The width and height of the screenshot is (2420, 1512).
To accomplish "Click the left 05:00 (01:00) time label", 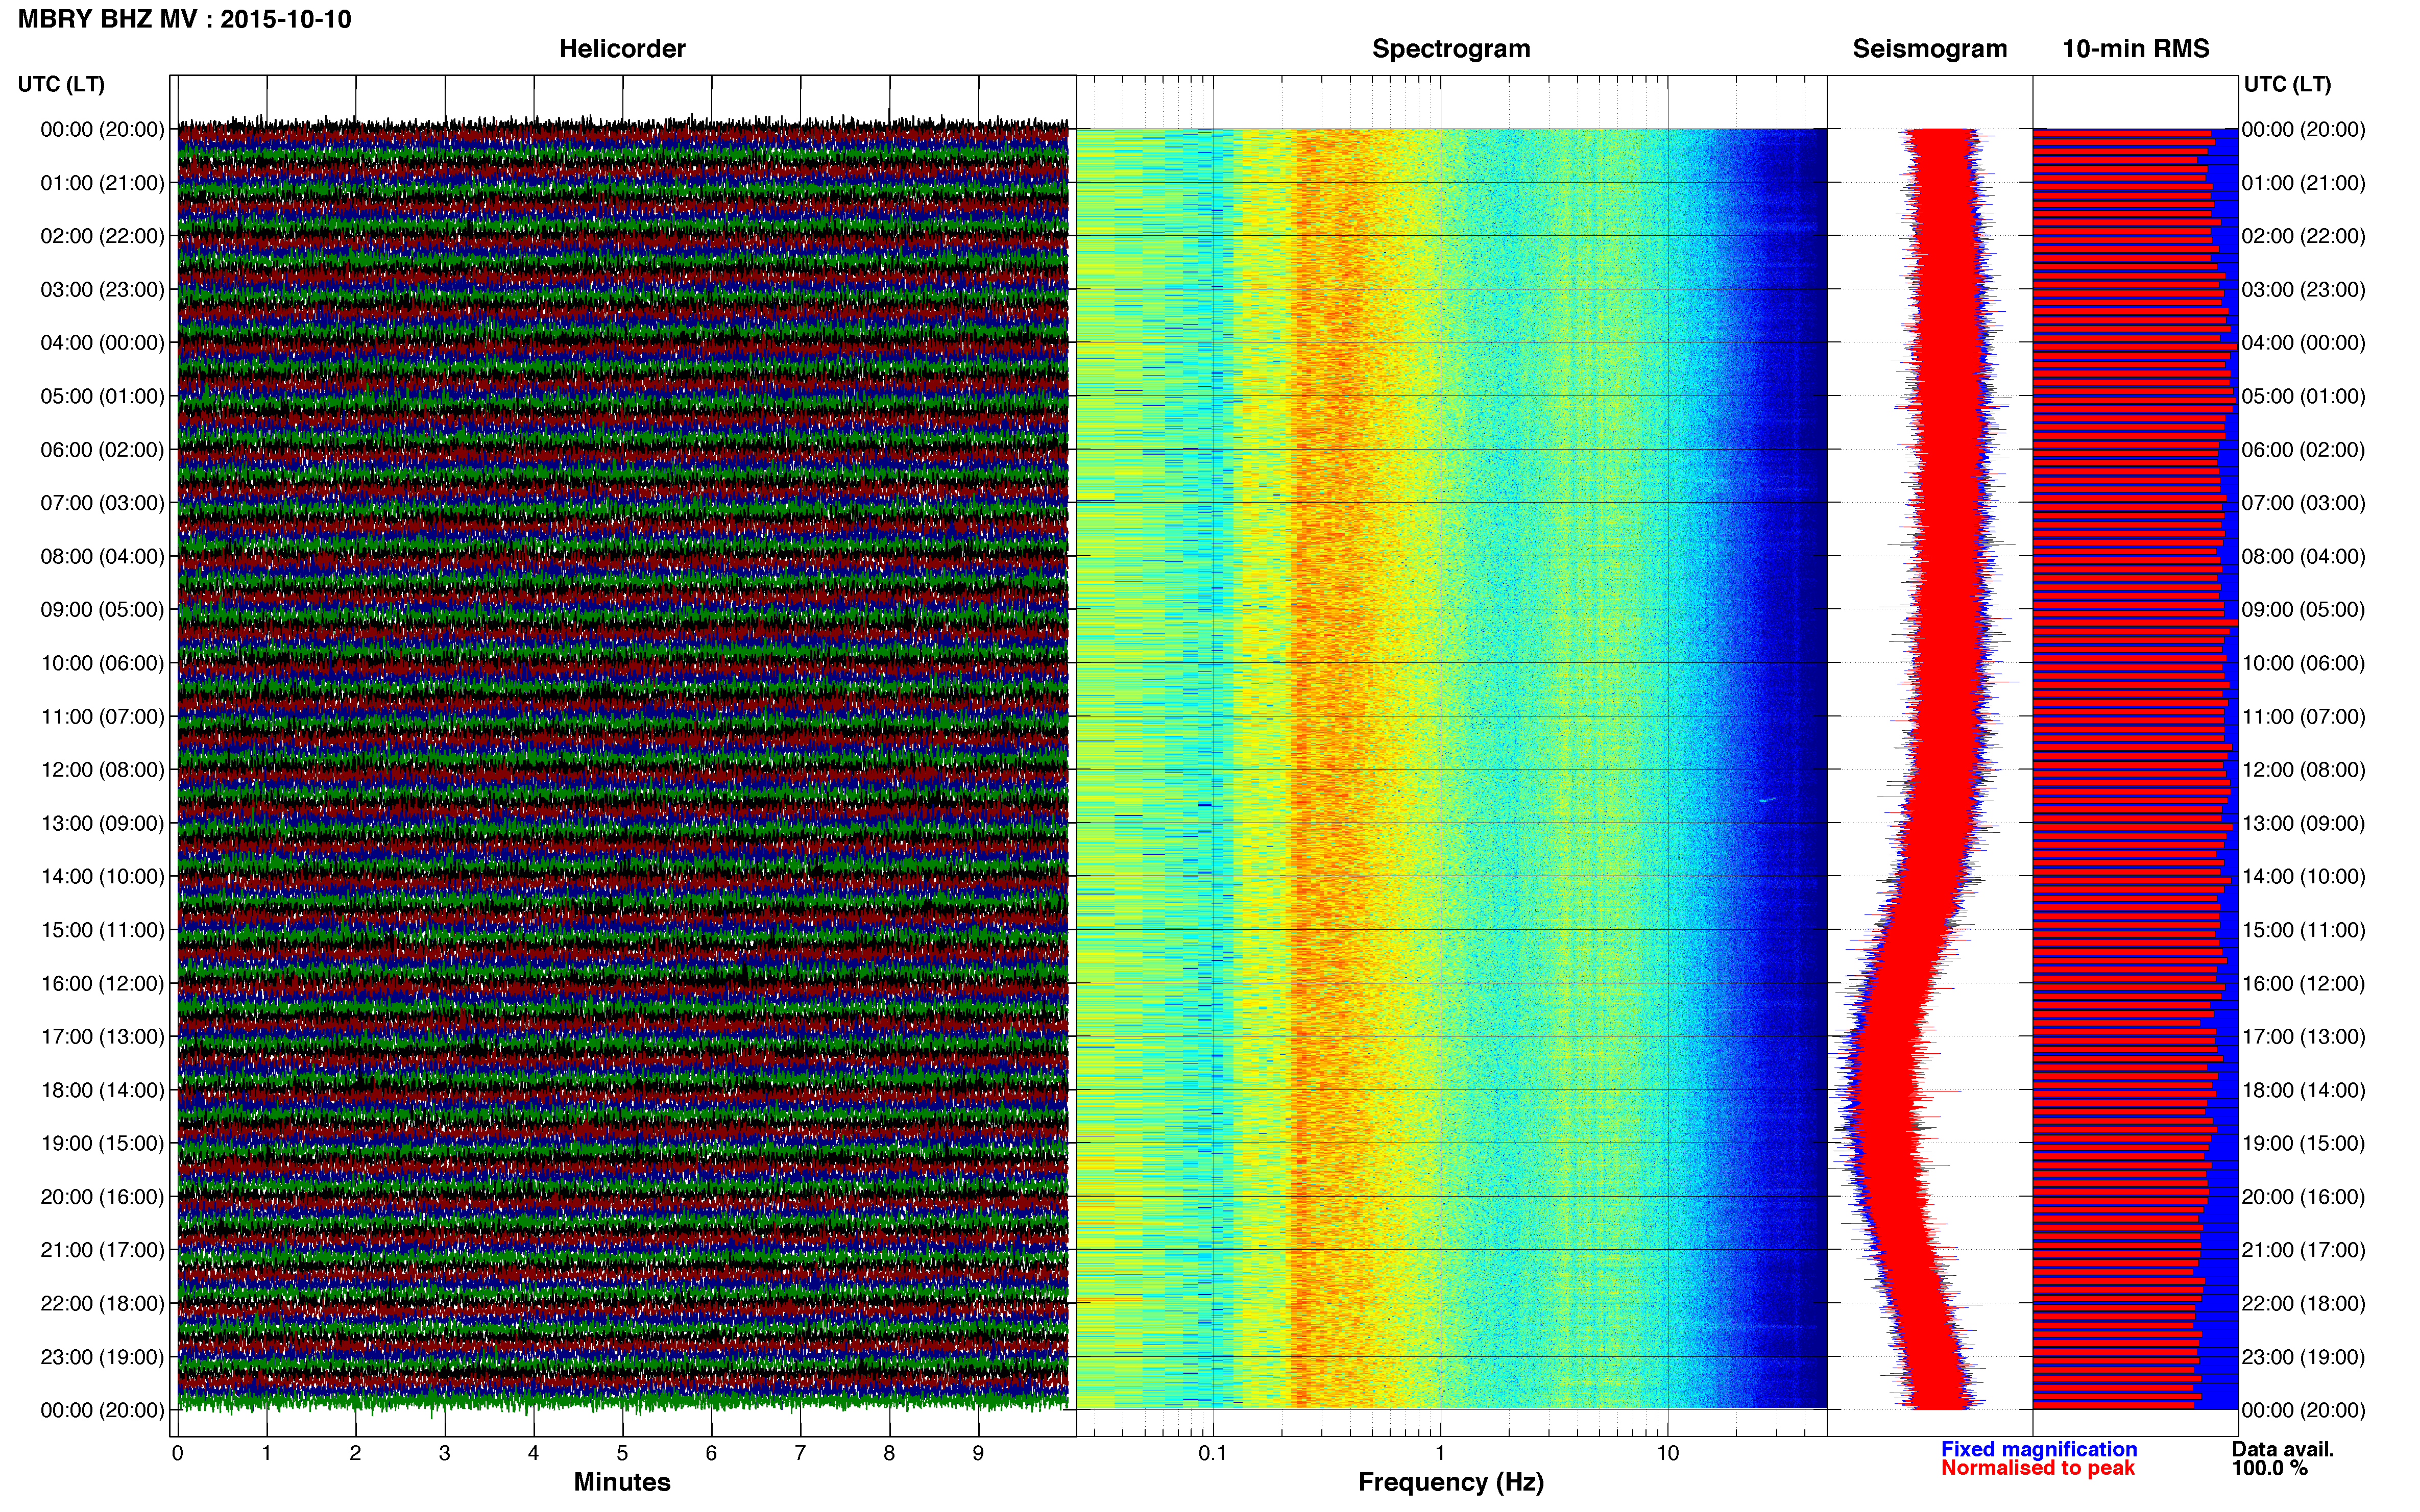I will [102, 396].
